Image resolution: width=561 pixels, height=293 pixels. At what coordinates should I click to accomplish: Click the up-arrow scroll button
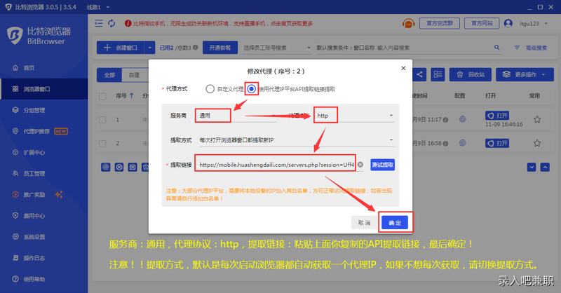(x=545, y=167)
